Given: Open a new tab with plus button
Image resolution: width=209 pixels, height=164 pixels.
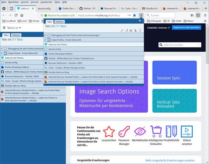Looking at the screenshot, I should click(206, 9).
